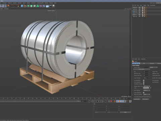
Task: Click the Project Scale stepper arrows
Action: 149,68
